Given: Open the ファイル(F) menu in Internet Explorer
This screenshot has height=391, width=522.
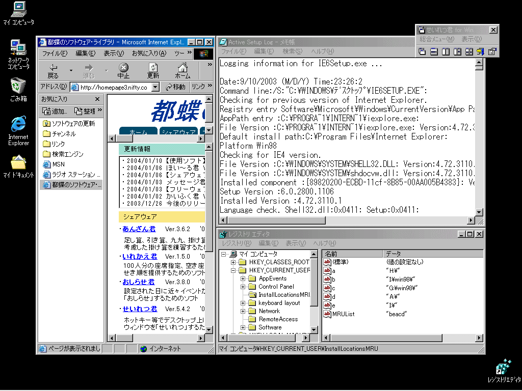Looking at the screenshot, I should coord(55,53).
